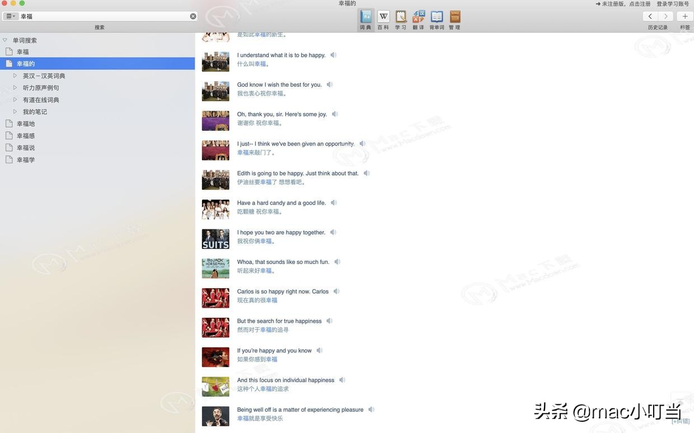Image resolution: width=694 pixels, height=433 pixels.
Task: Play audio for "Have a hard candy" sentence
Action: 334,203
